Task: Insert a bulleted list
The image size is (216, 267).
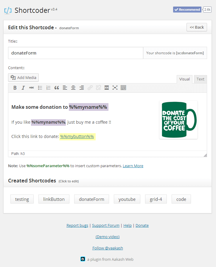Action: [x=40, y=88]
